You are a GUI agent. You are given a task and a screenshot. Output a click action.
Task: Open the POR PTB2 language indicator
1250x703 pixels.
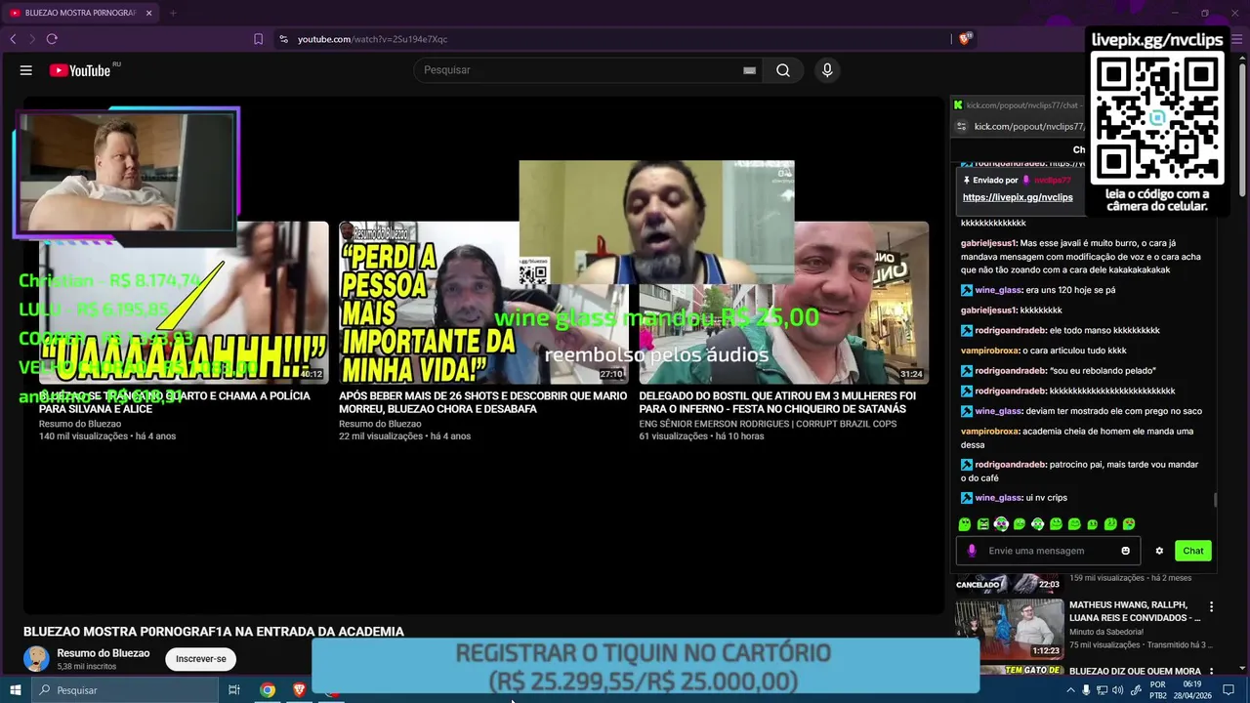click(1157, 690)
